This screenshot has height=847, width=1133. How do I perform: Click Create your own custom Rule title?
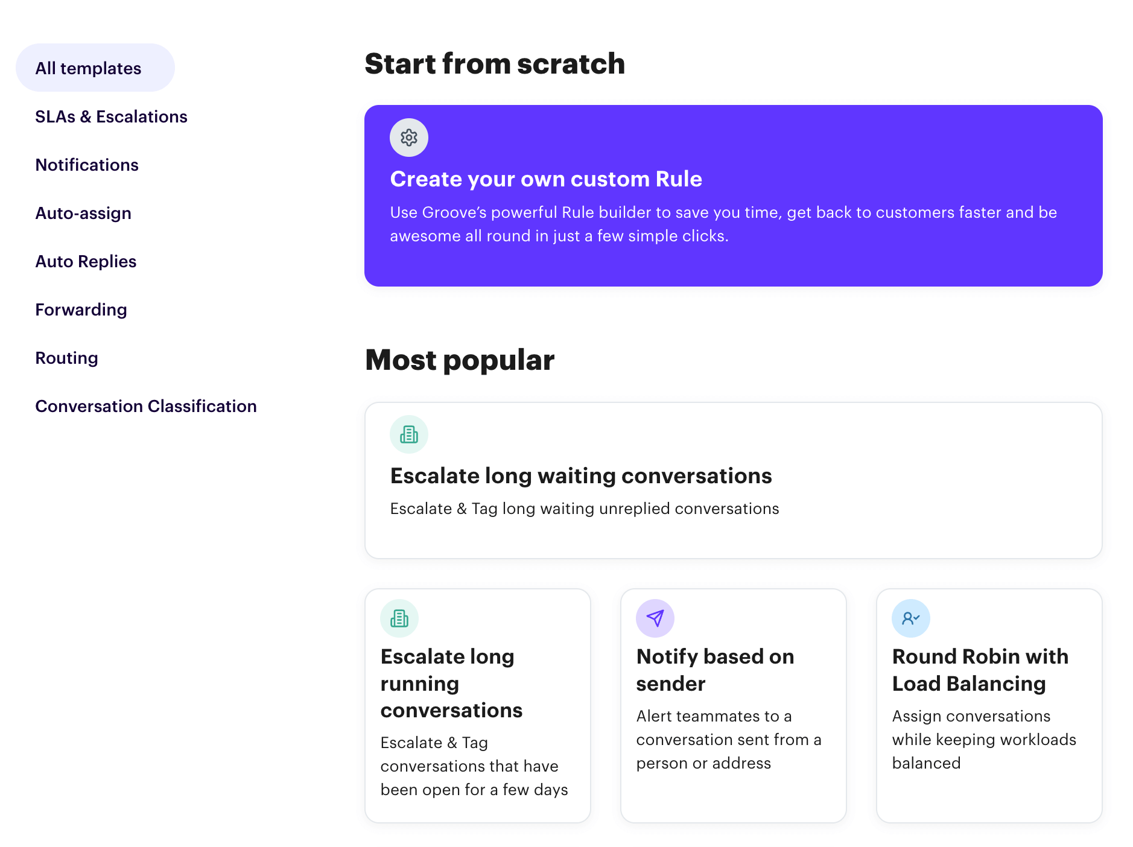pos(546,179)
